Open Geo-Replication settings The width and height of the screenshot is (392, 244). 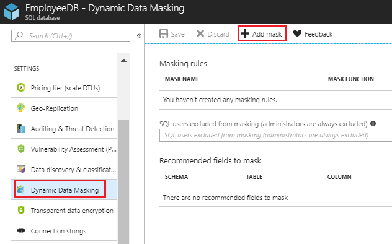(x=65, y=108)
